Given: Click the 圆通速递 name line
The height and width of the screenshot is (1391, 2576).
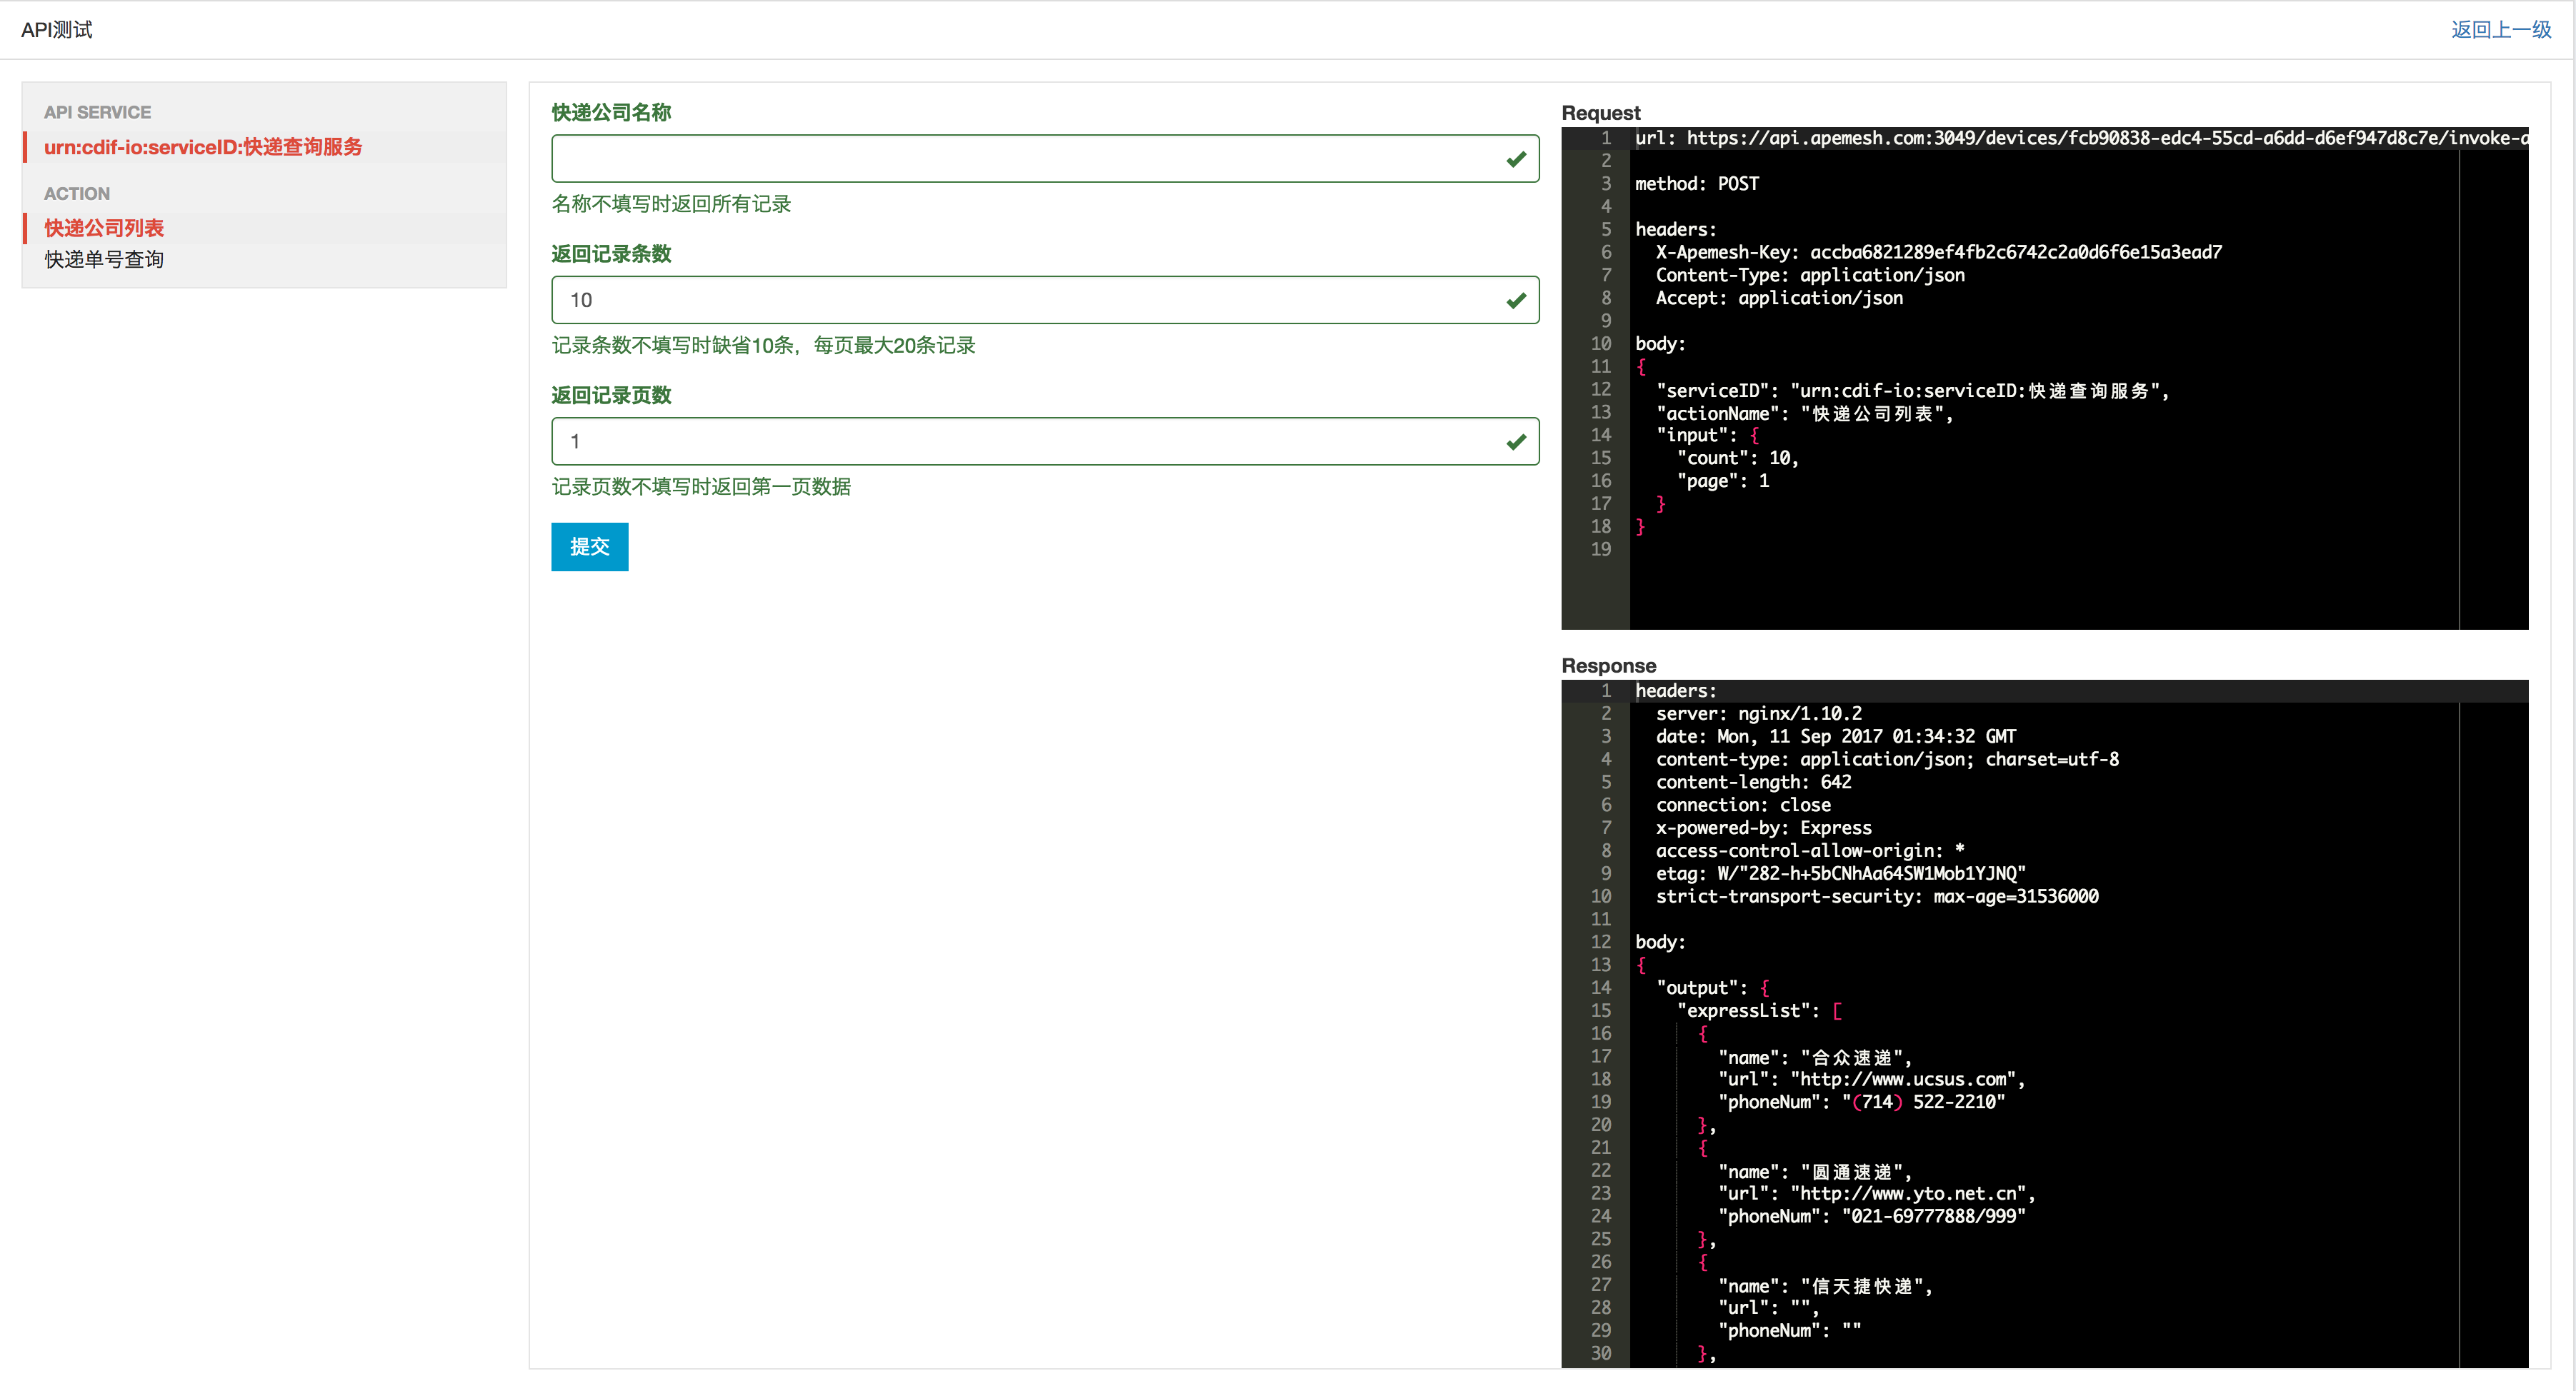Looking at the screenshot, I should (x=1815, y=1172).
